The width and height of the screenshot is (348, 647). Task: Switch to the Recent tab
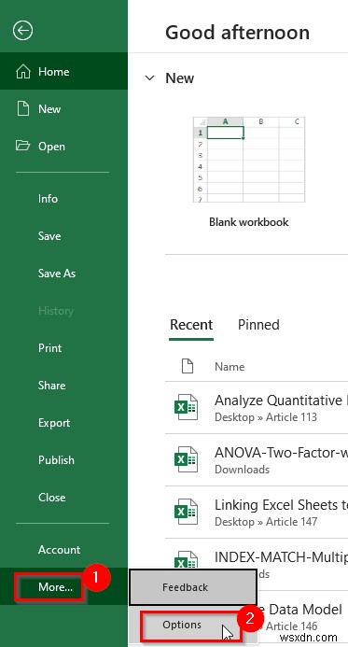[191, 325]
